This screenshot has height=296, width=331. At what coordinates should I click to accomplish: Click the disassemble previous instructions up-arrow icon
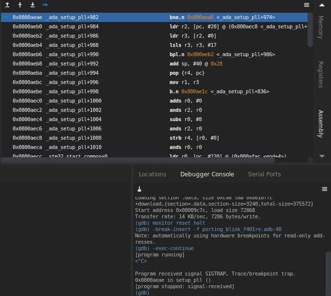(x=7, y=5)
